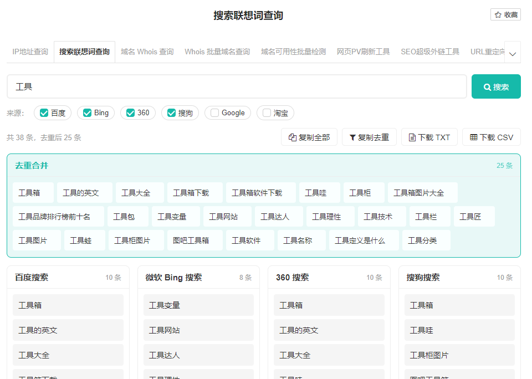Enable the Google source checkbox
Image resolution: width=532 pixels, height=379 pixels.
(214, 113)
